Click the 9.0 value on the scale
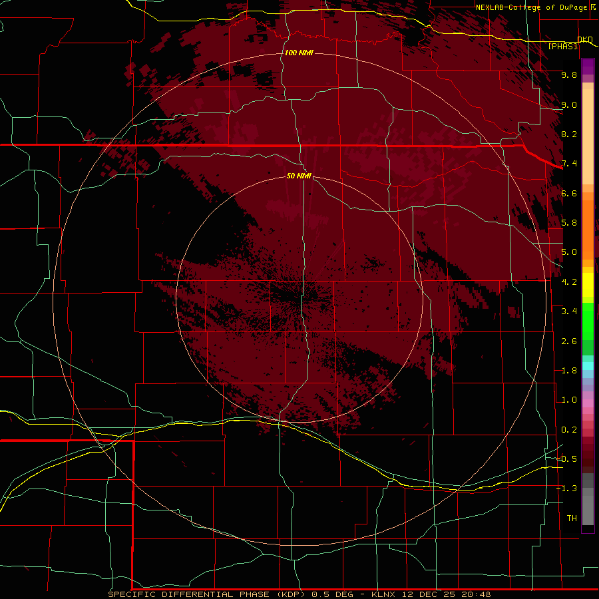 (569, 104)
